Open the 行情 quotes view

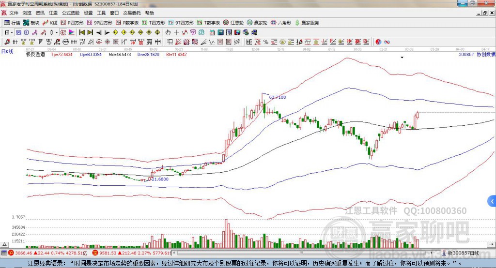click(x=12, y=23)
